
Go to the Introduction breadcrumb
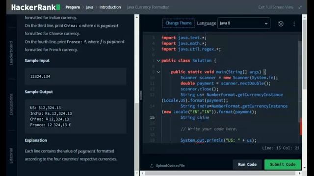click(110, 7)
